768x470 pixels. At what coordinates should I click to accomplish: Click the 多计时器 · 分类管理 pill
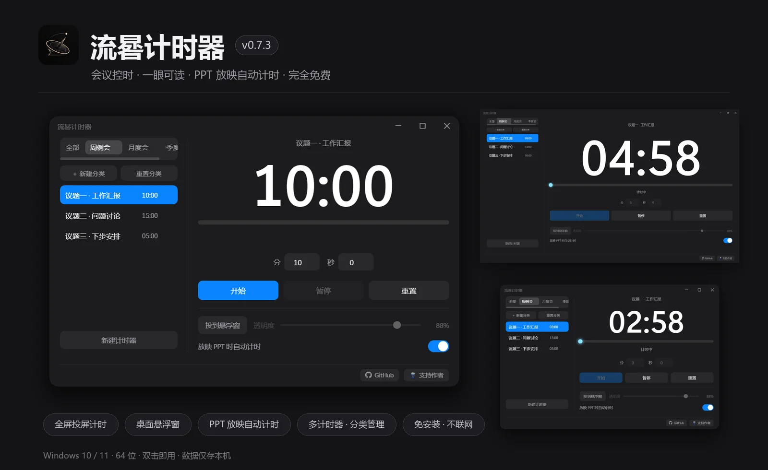(x=347, y=424)
